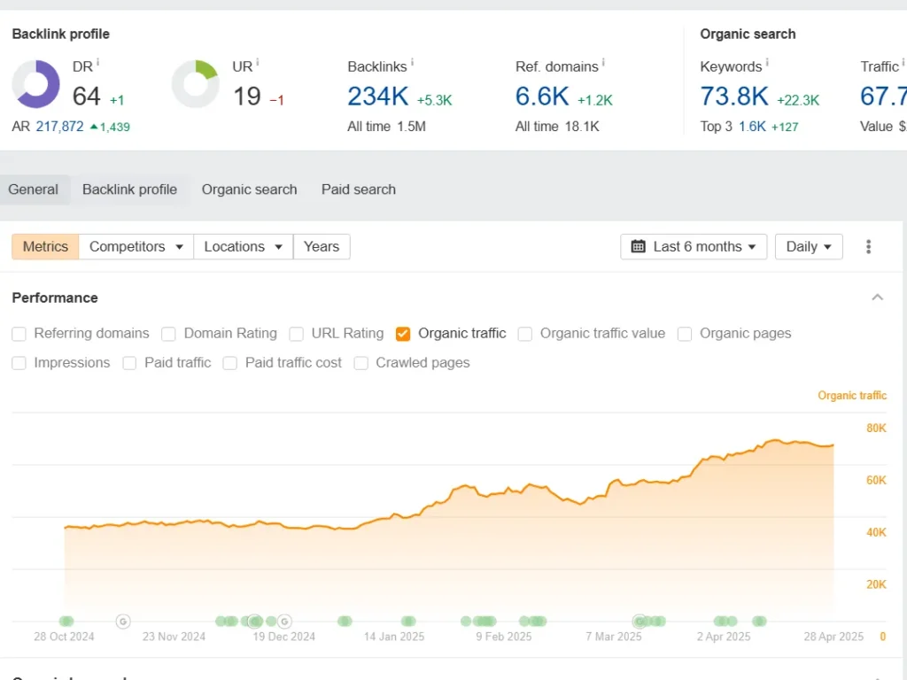The height and width of the screenshot is (680, 907).
Task: Open the Daily interval dropdown
Action: pos(809,247)
